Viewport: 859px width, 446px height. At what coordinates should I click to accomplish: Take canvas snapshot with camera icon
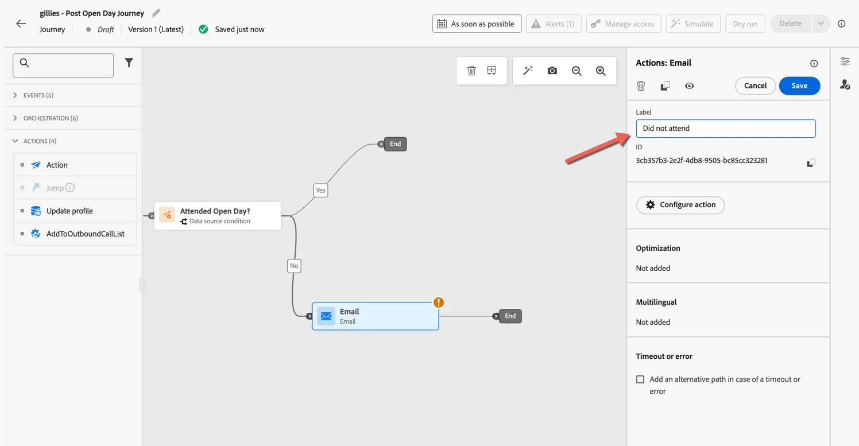click(552, 71)
